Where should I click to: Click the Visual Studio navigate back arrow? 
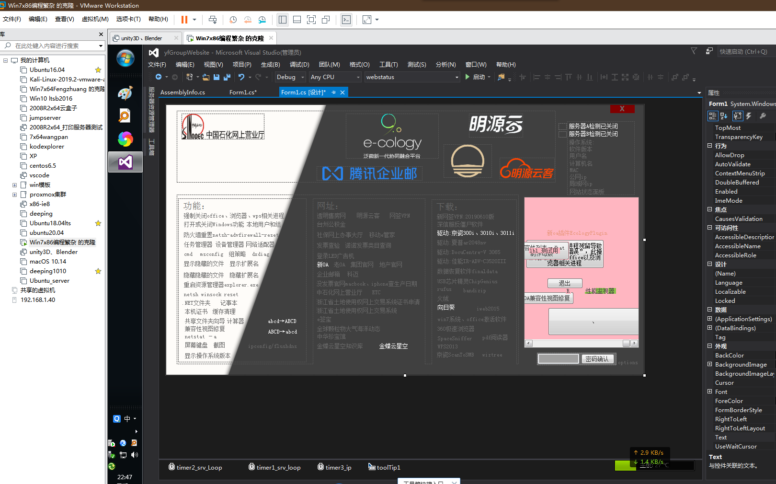pyautogui.click(x=159, y=77)
